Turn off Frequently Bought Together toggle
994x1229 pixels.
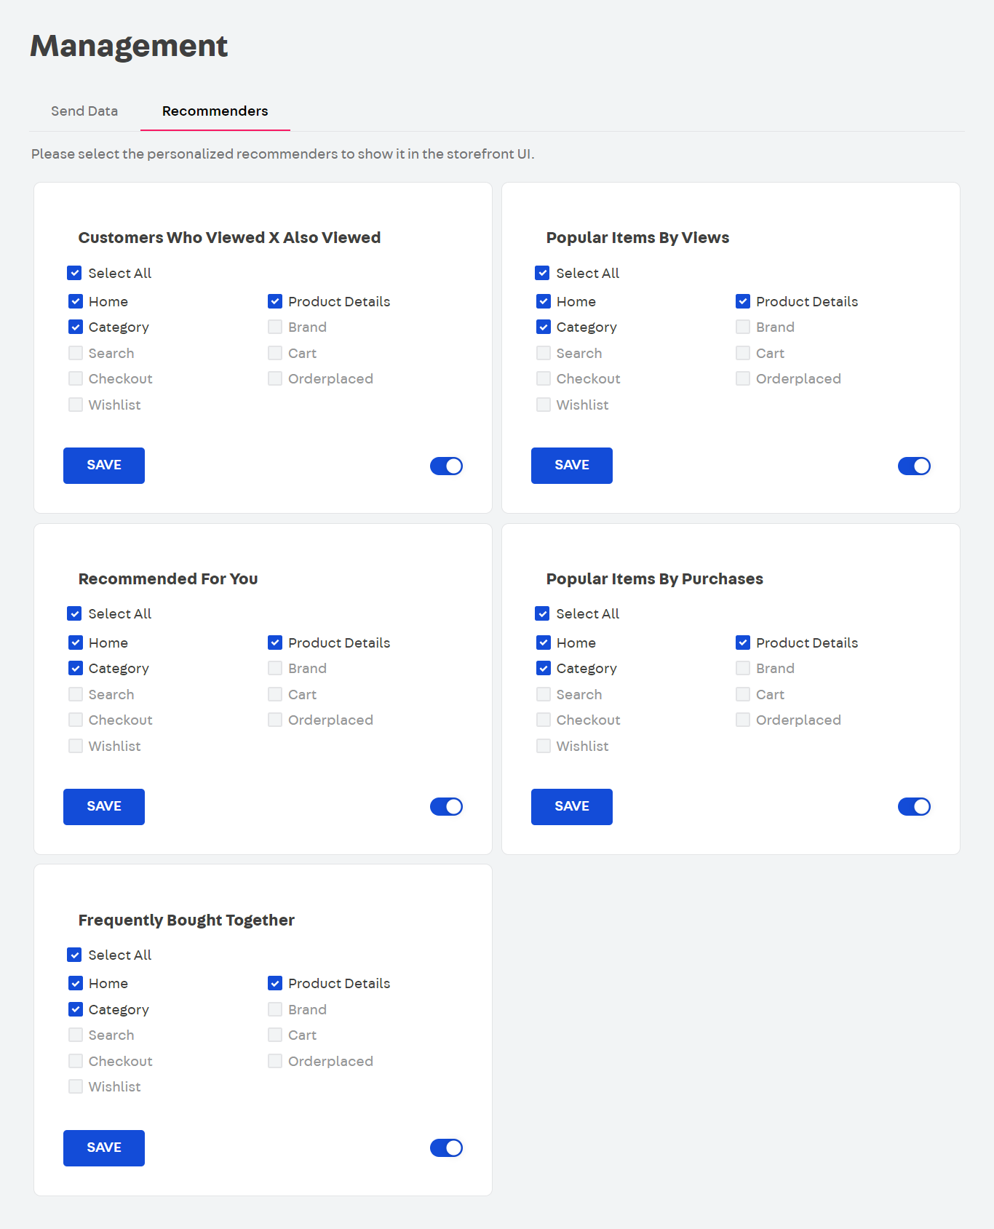coord(446,1148)
